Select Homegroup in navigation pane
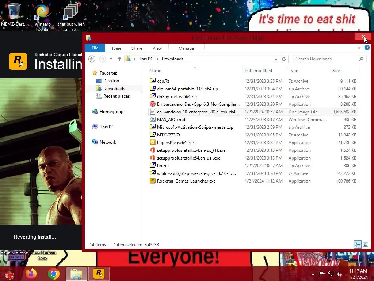The width and height of the screenshot is (374, 281). [x=111, y=112]
